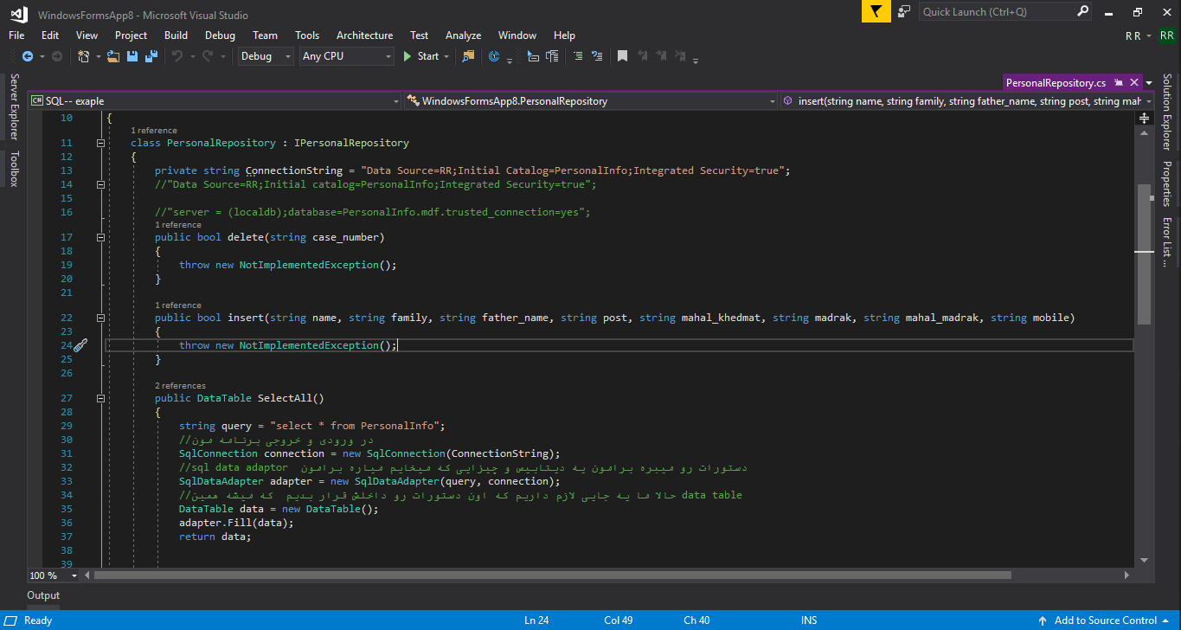Image resolution: width=1181 pixels, height=630 pixels.
Task: Click the screwdriver quick actions icon
Action: 80,345
